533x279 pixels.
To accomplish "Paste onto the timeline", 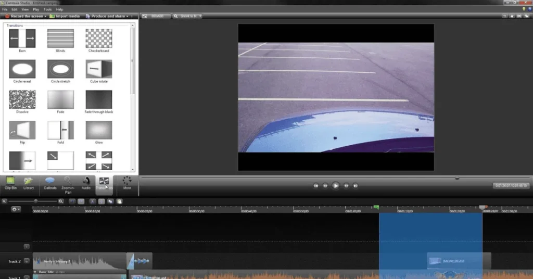I will click(119, 201).
